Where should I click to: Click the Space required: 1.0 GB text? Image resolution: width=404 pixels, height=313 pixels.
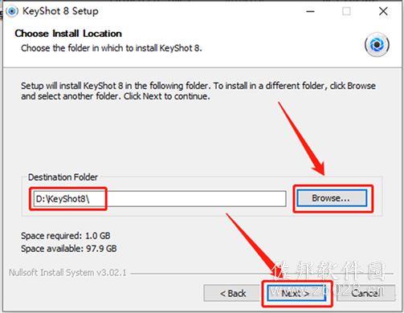66,236
